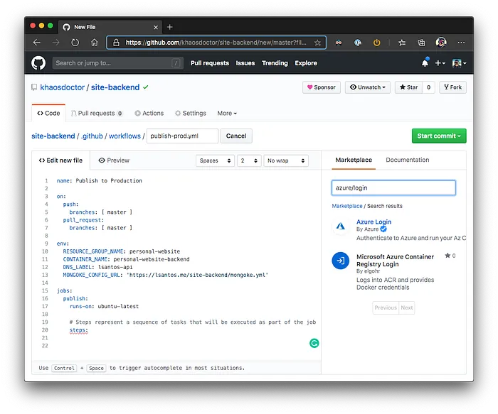Click the blue globe extension icon
This screenshot has width=498, height=414.
(358, 43)
